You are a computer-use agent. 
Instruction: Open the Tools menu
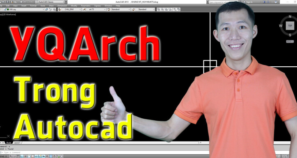(x=43, y=6)
